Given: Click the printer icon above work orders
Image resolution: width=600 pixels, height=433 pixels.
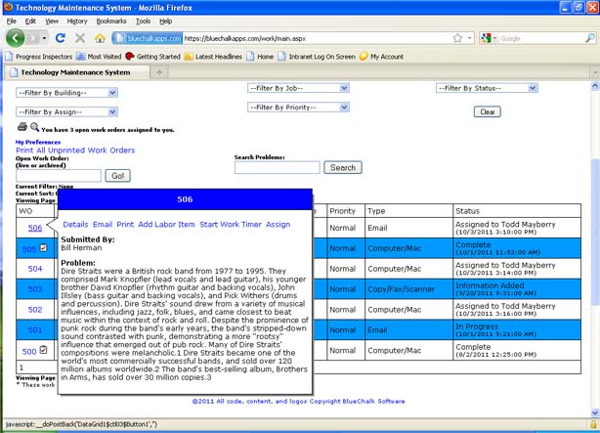Looking at the screenshot, I should coord(22,127).
